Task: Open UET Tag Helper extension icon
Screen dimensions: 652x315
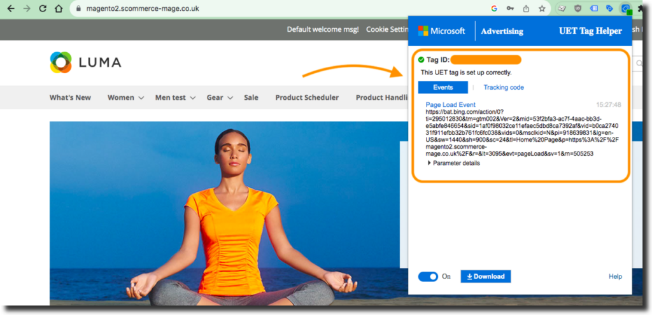Action: point(625,9)
